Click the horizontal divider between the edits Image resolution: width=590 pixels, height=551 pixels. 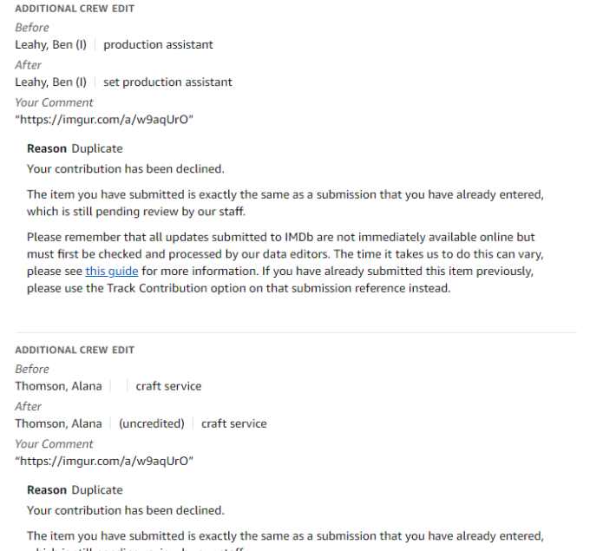click(296, 332)
